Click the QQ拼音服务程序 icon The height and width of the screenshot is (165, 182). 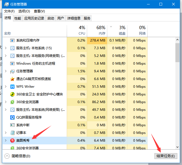click(x=12, y=117)
